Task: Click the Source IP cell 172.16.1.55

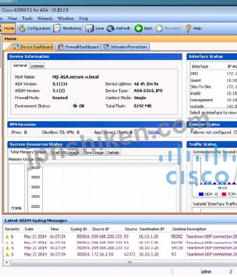Action: (102, 254)
